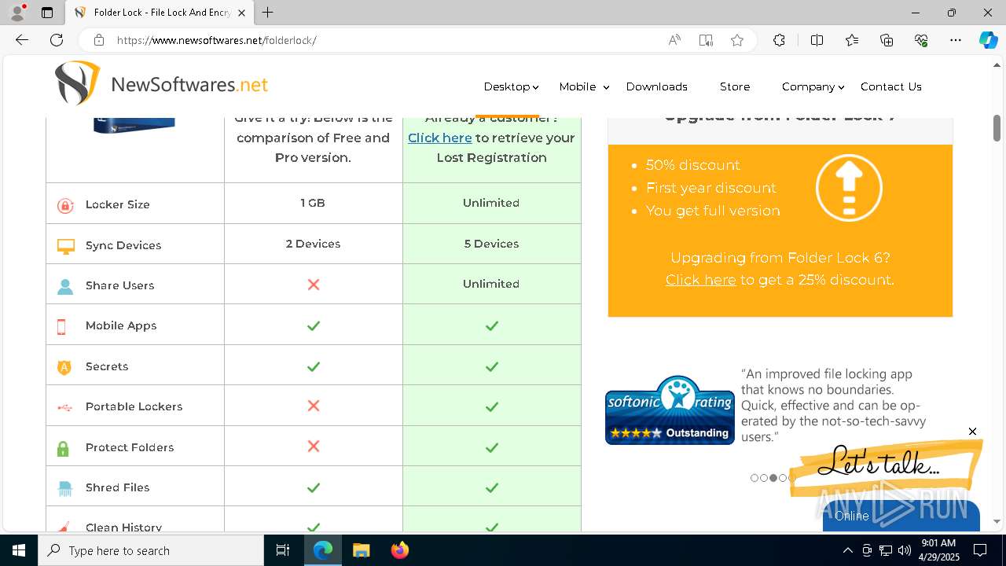1006x566 pixels.
Task: Select the third testimonial carousel dot
Action: pos(773,478)
